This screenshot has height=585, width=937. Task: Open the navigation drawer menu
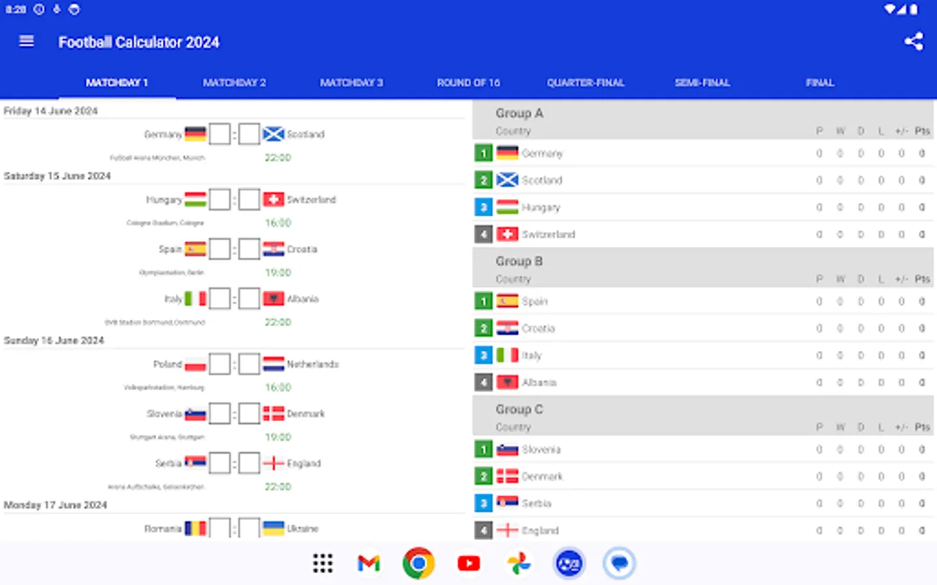26,41
